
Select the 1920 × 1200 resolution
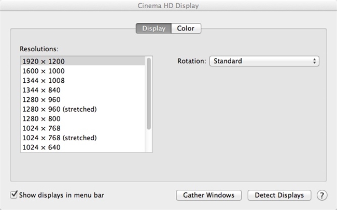pyautogui.click(x=44, y=61)
